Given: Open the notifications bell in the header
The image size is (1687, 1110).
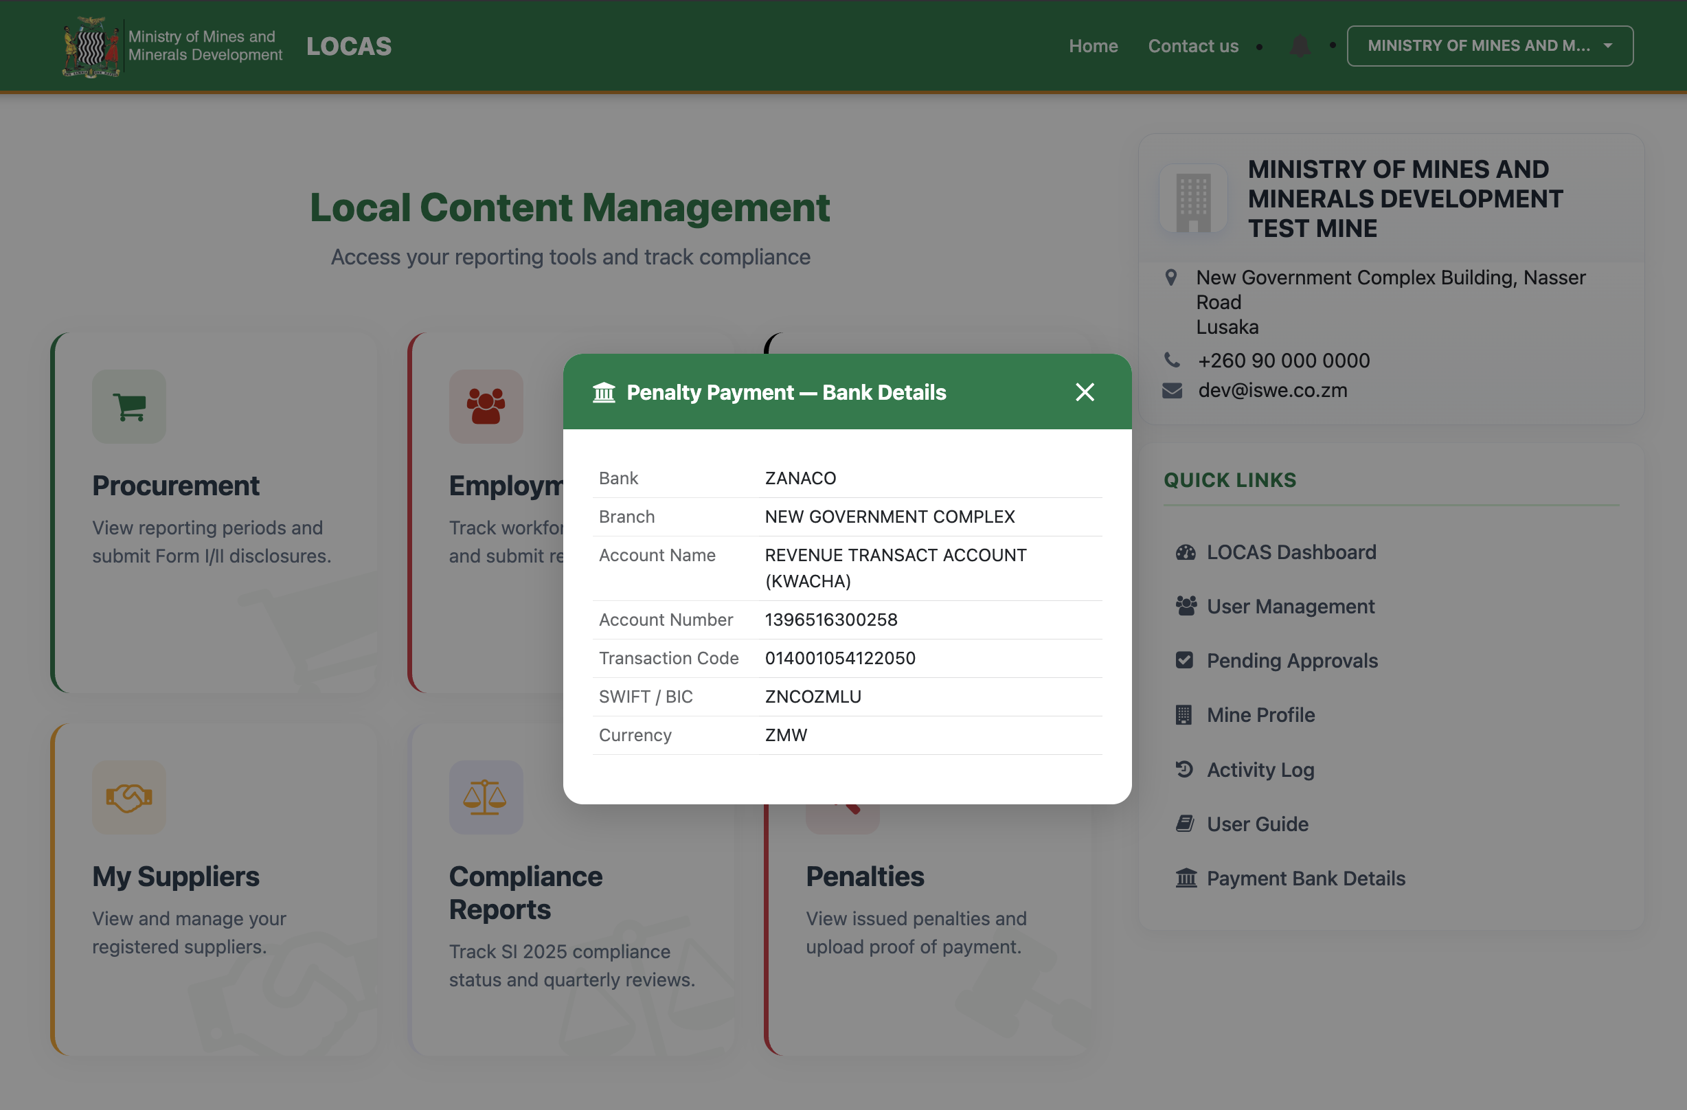Looking at the screenshot, I should 1300,46.
